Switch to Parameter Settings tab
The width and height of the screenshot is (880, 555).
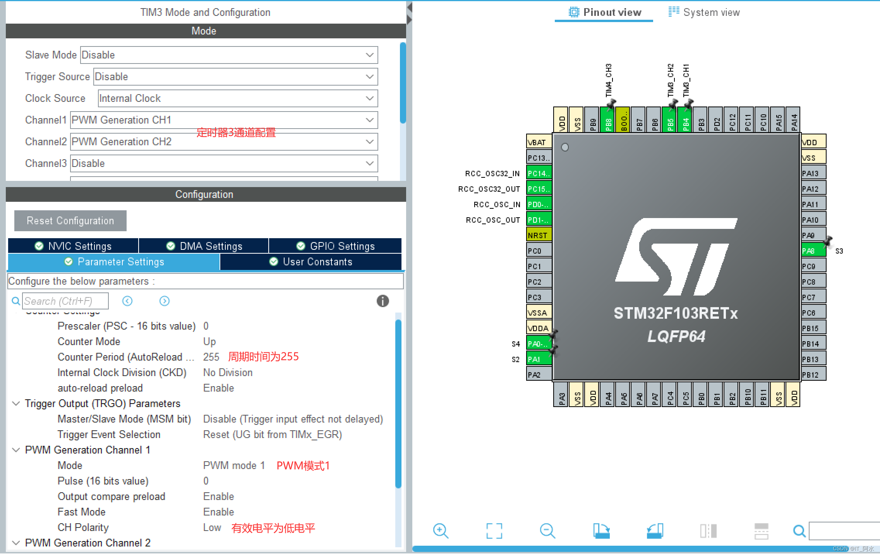[114, 262]
